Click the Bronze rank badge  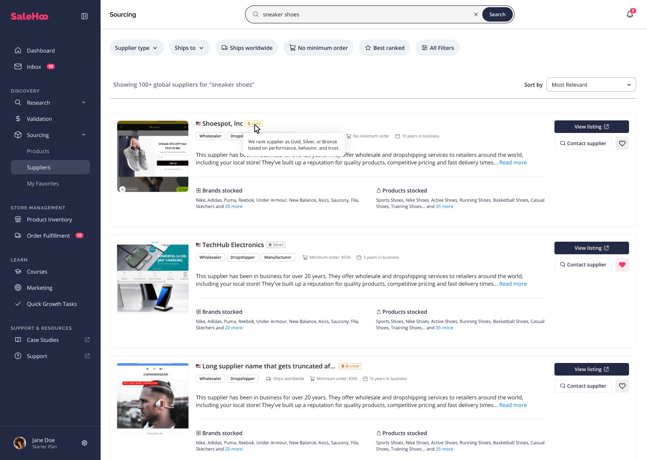coord(350,366)
